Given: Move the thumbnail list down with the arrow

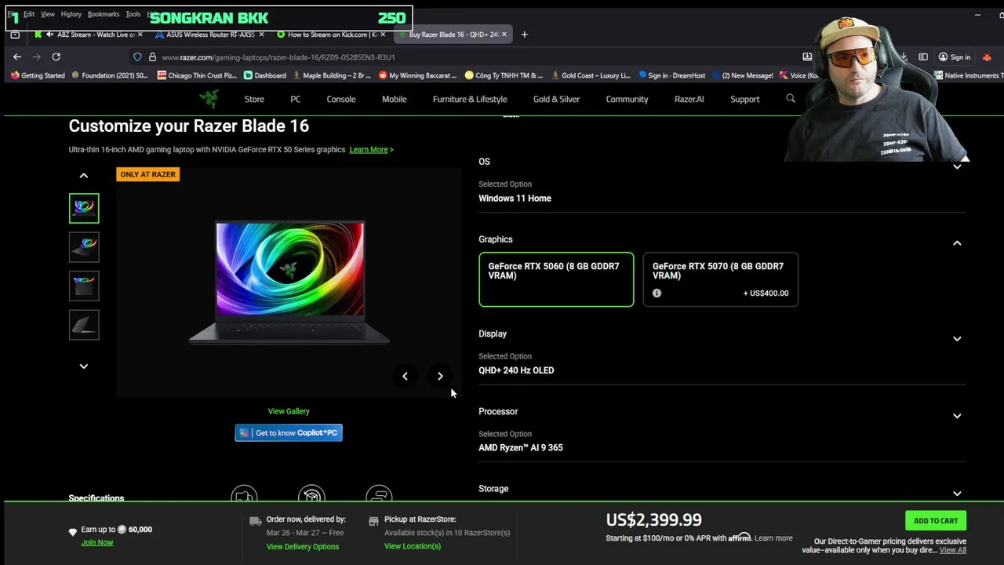Looking at the screenshot, I should click(x=84, y=366).
